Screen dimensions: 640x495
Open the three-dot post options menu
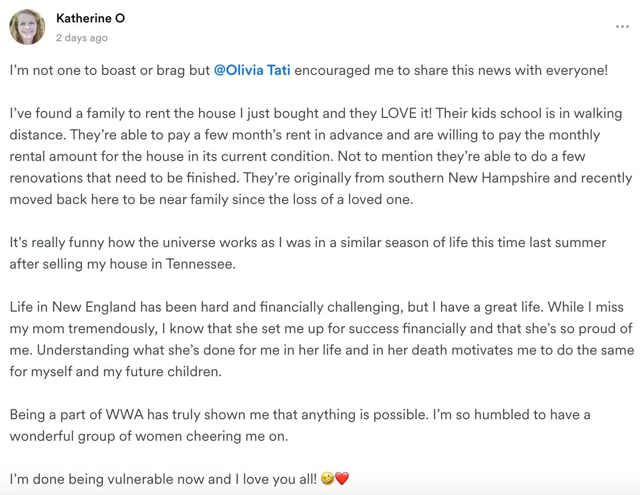[622, 26]
